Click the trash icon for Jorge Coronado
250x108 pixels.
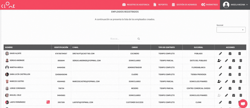coord(239,88)
